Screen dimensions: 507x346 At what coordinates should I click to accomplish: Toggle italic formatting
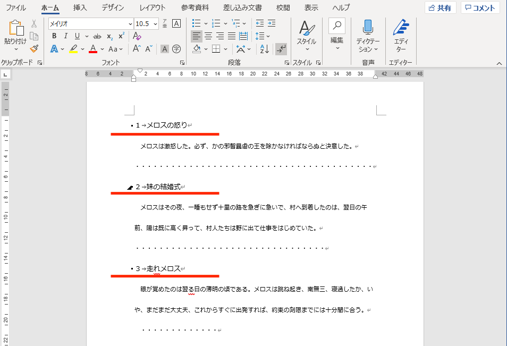[66, 36]
